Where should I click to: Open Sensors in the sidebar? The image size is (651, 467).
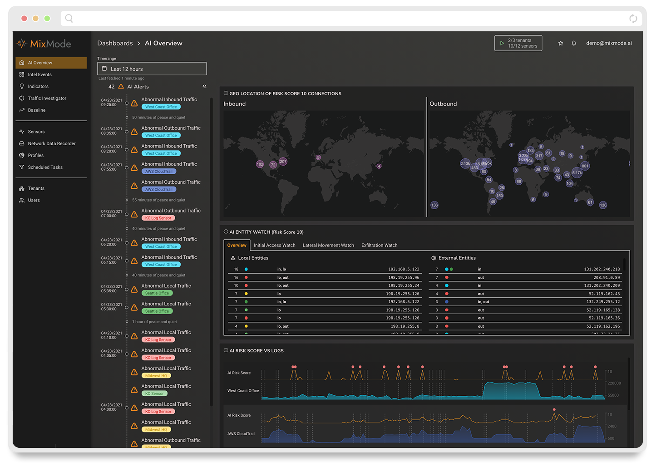click(x=36, y=132)
